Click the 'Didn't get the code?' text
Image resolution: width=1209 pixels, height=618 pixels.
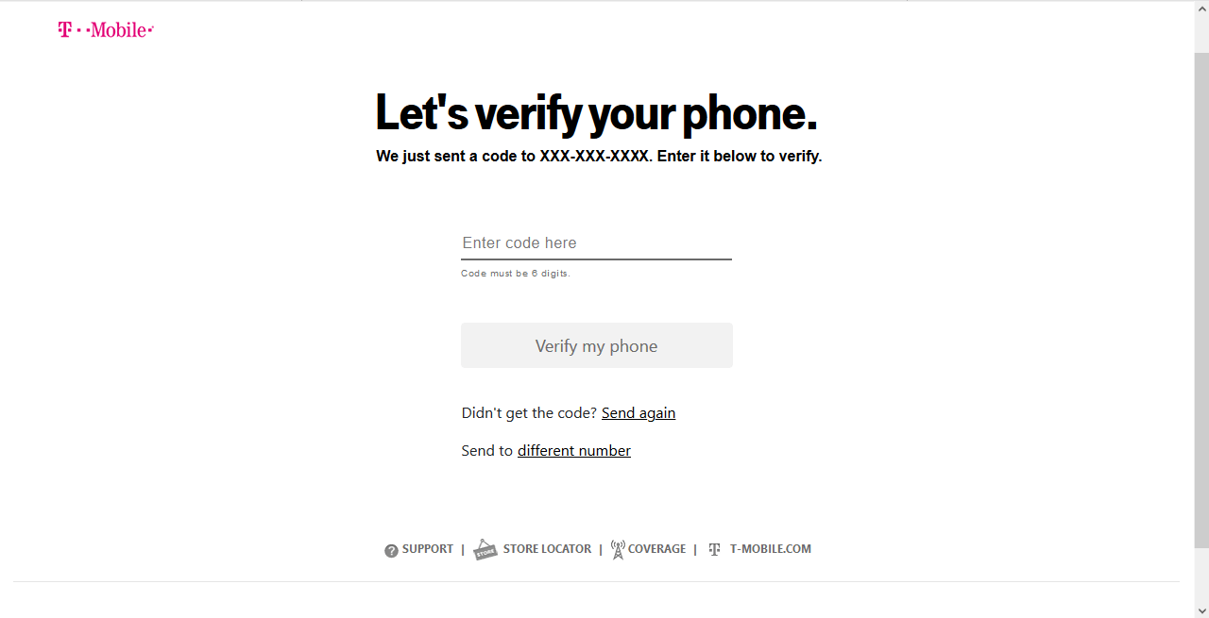point(529,413)
